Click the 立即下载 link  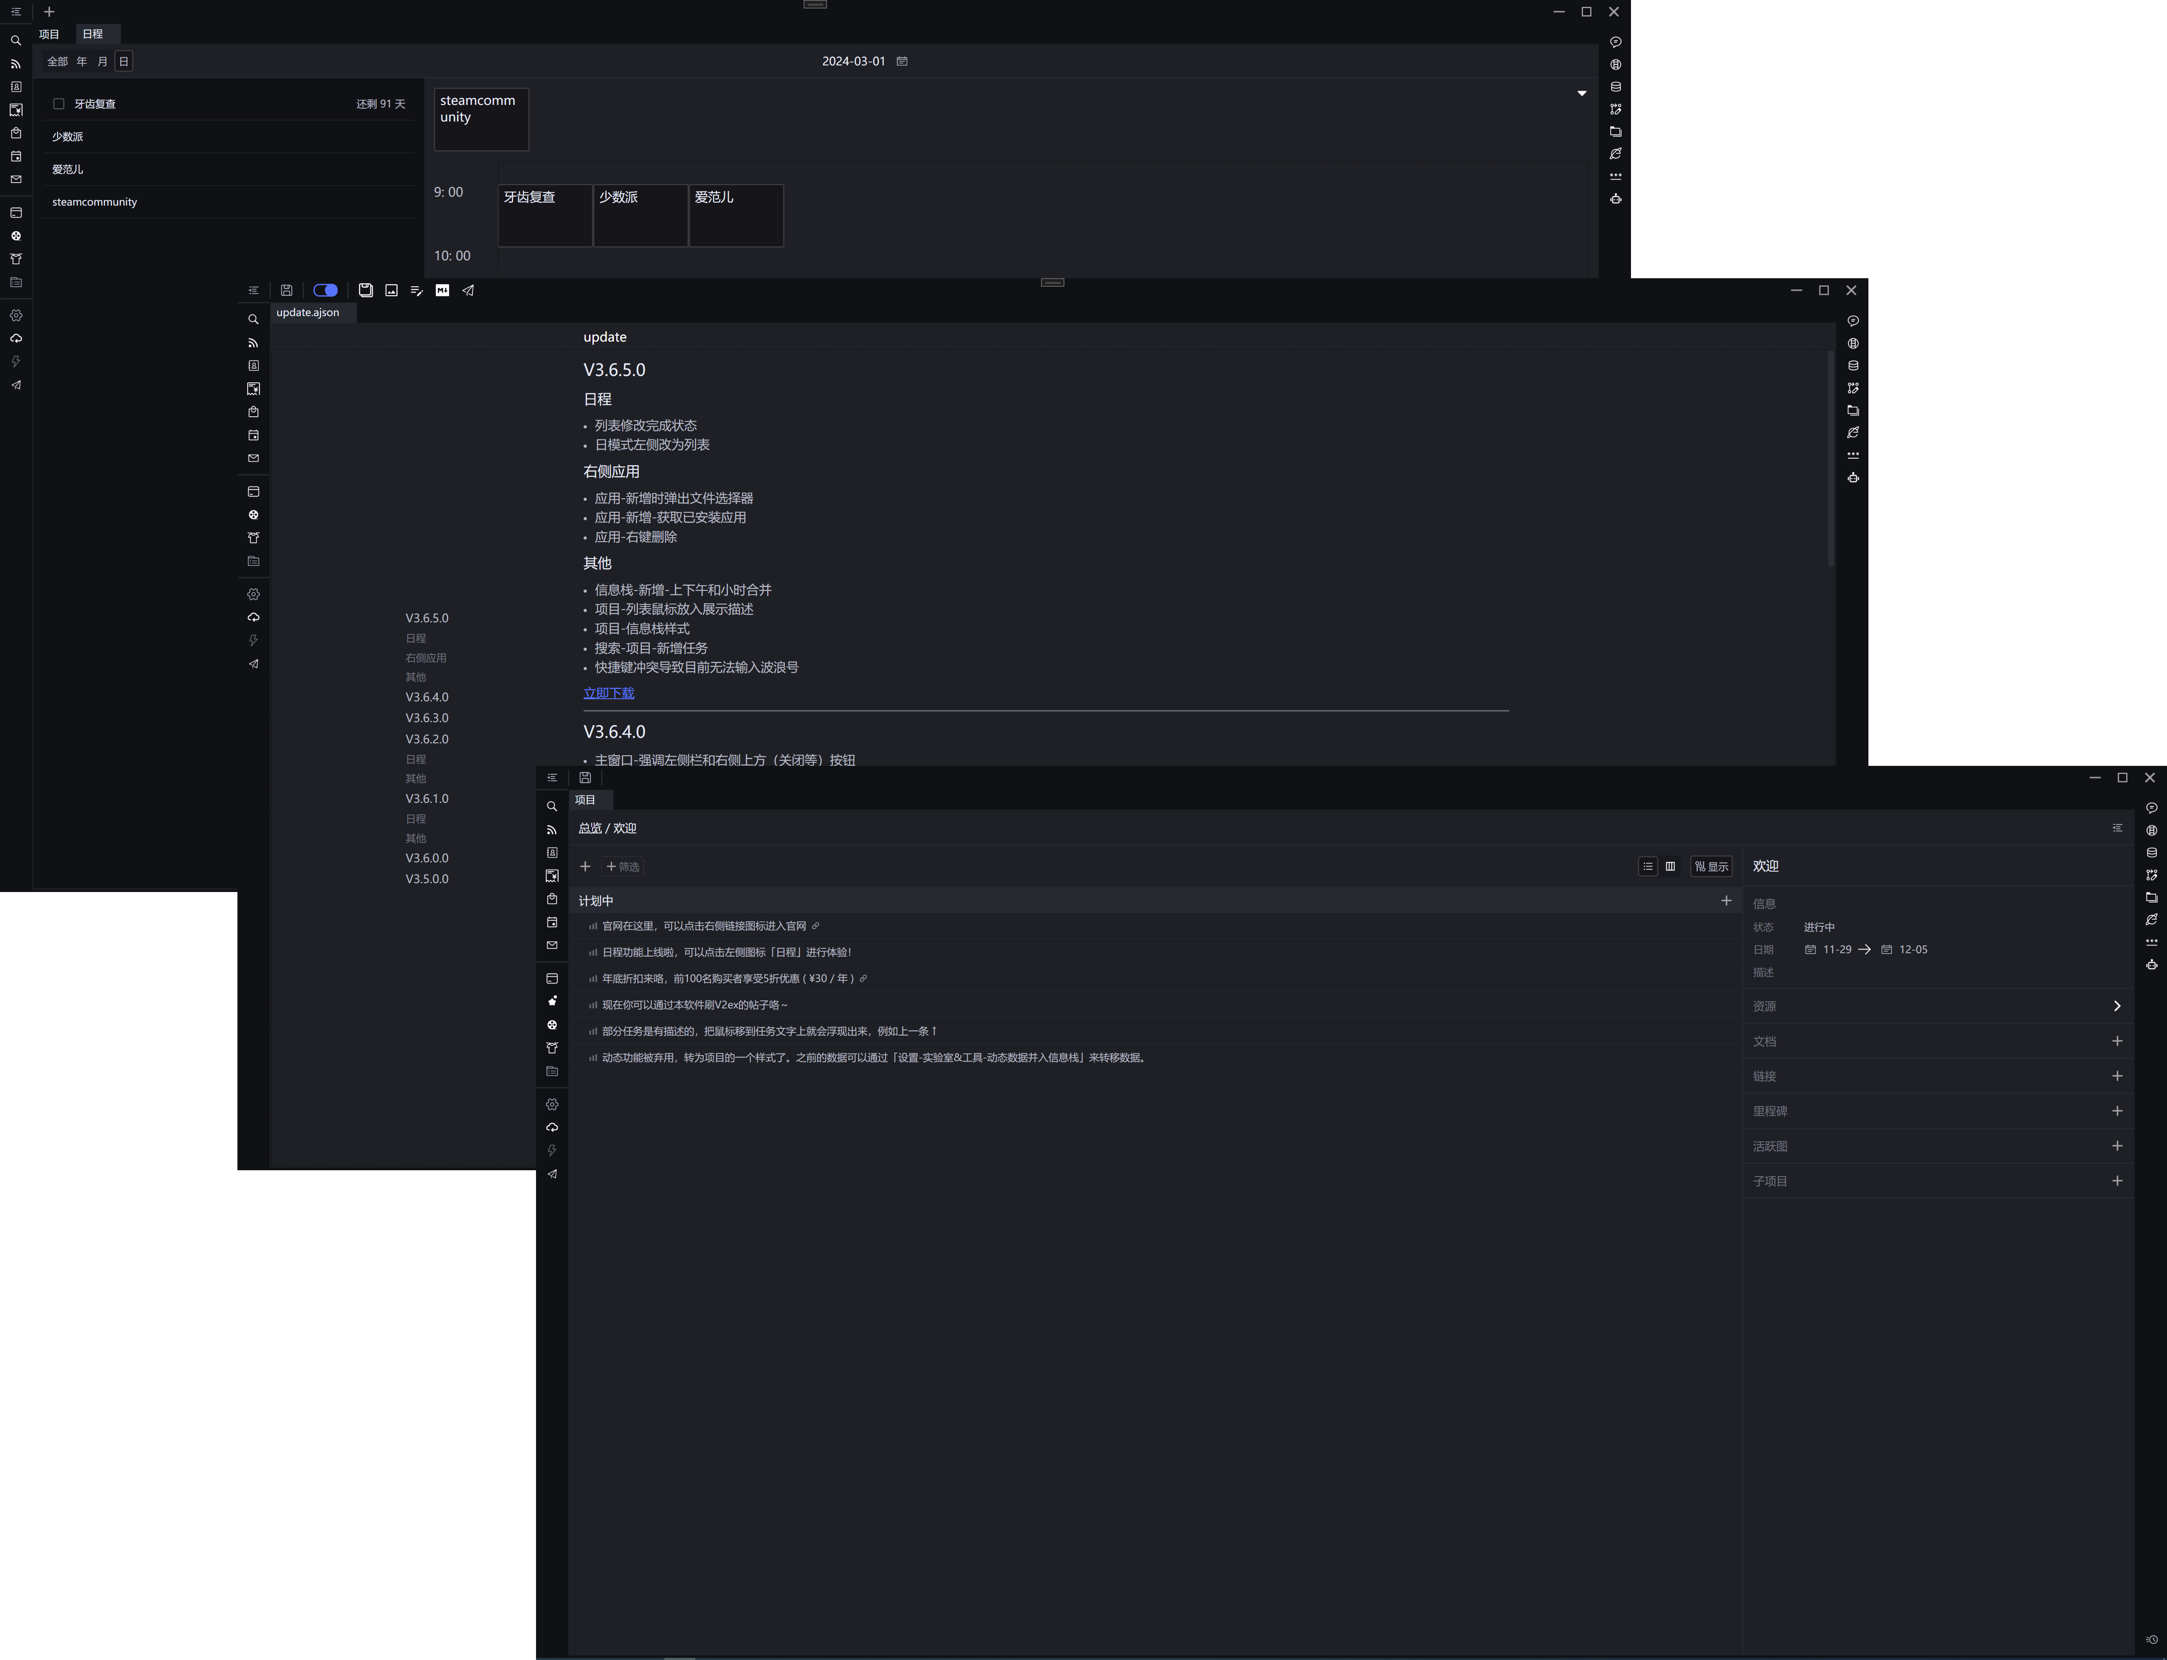click(x=609, y=694)
